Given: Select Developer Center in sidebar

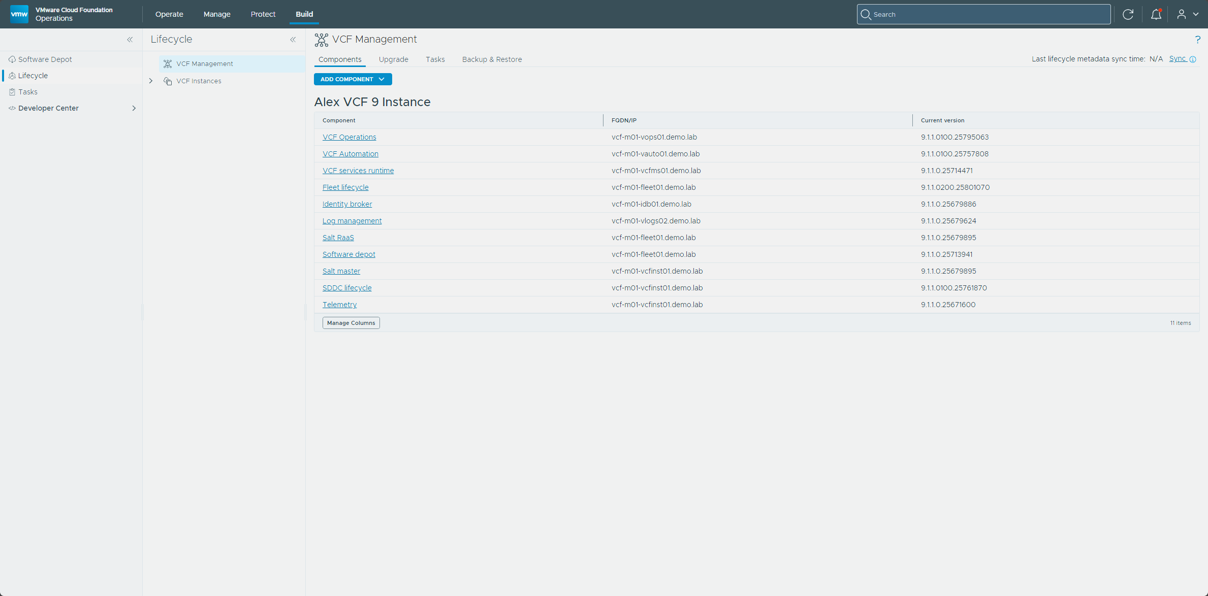Looking at the screenshot, I should pos(48,108).
